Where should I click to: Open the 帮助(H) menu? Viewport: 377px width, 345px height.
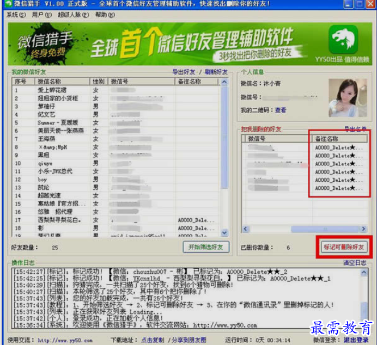coord(105,15)
